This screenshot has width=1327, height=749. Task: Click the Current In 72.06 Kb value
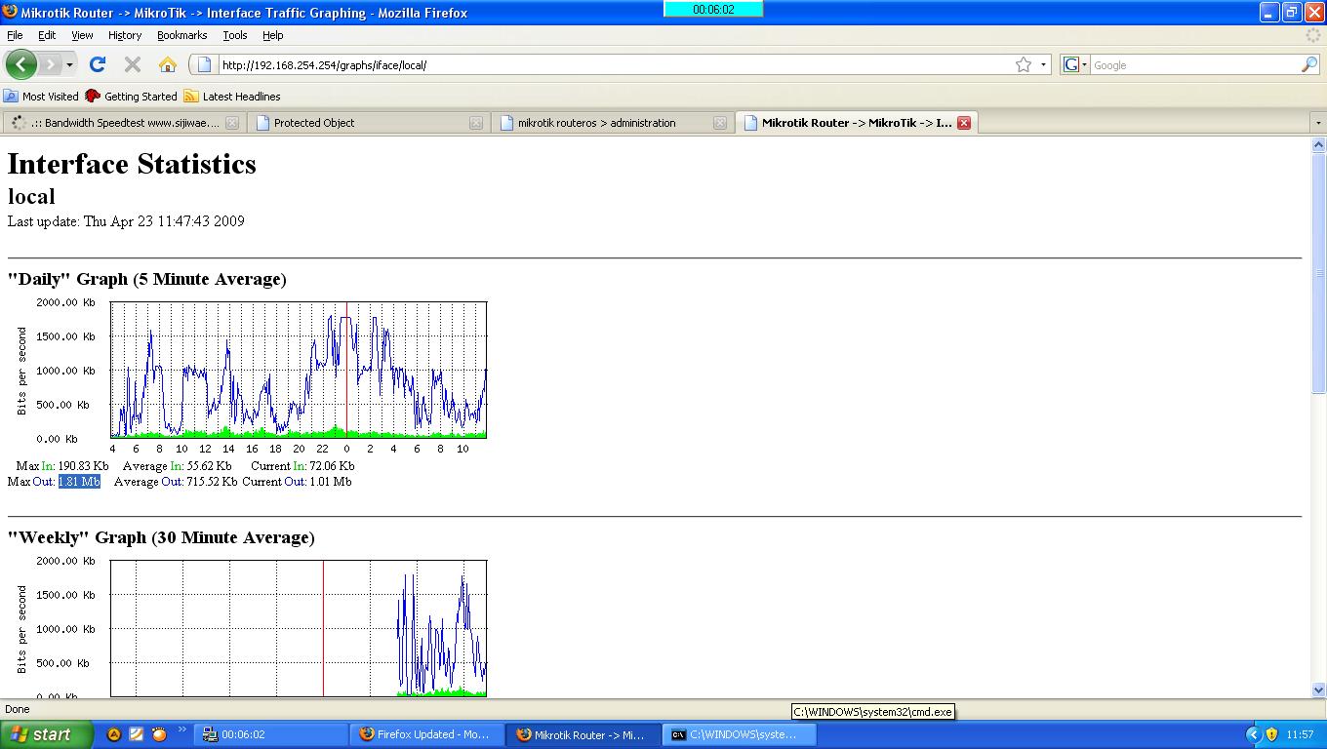(x=332, y=466)
